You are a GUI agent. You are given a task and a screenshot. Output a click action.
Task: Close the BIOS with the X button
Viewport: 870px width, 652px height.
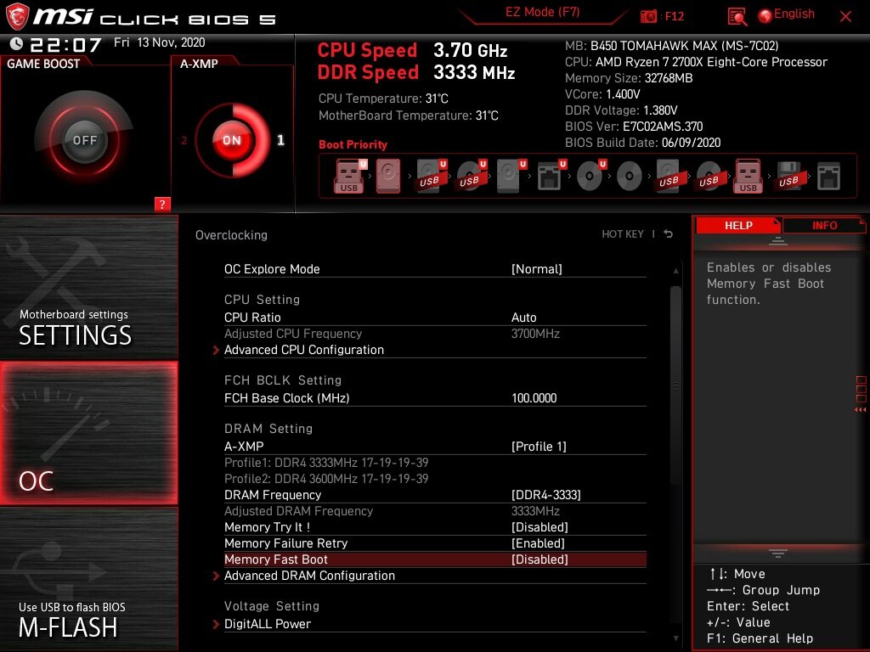[x=845, y=17]
